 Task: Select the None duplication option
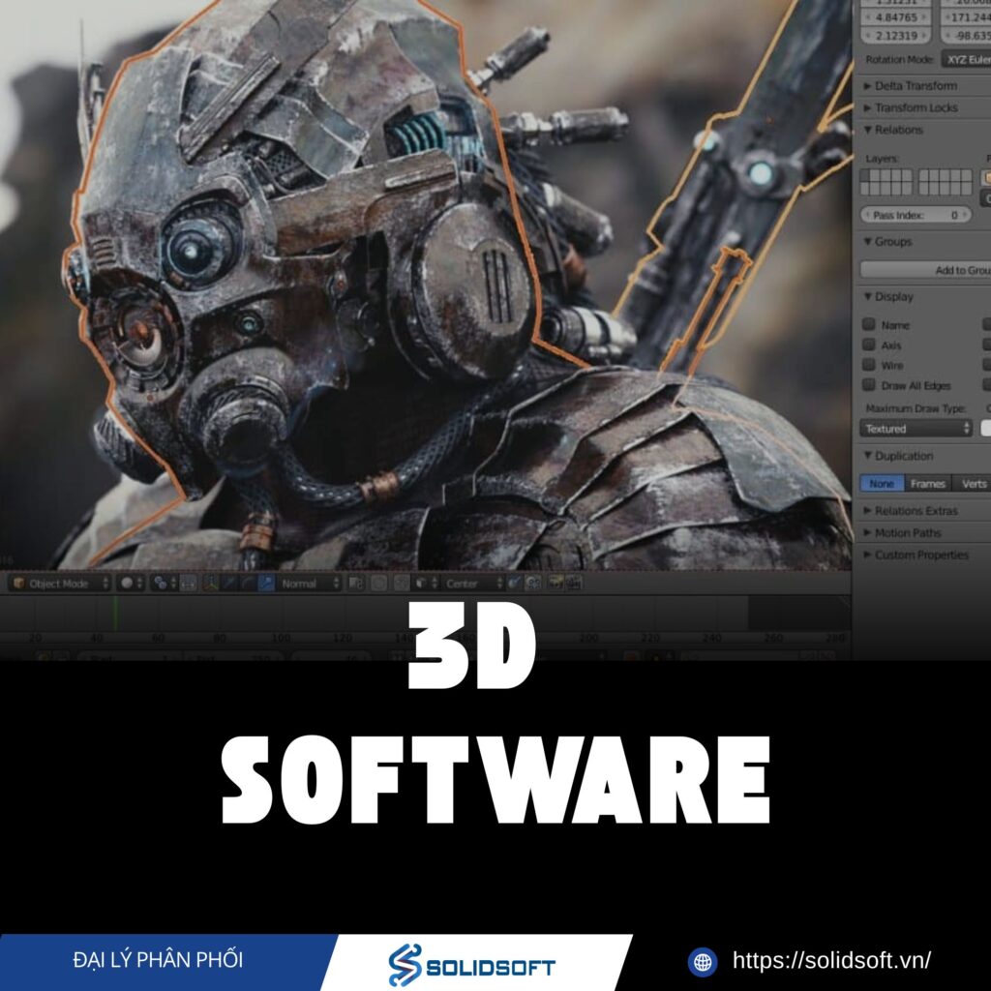pyautogui.click(x=882, y=484)
